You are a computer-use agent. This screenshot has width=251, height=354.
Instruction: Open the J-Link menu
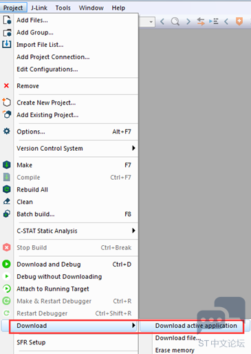coord(39,8)
